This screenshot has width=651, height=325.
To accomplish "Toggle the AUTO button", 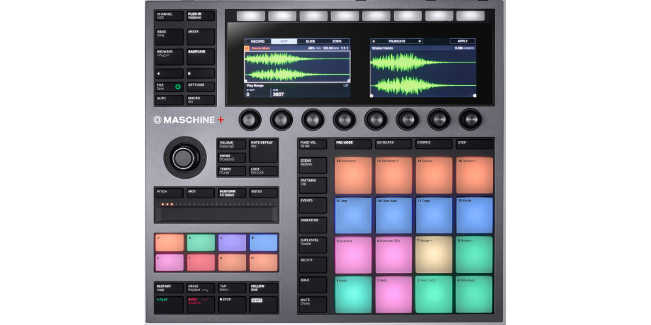I will [169, 100].
